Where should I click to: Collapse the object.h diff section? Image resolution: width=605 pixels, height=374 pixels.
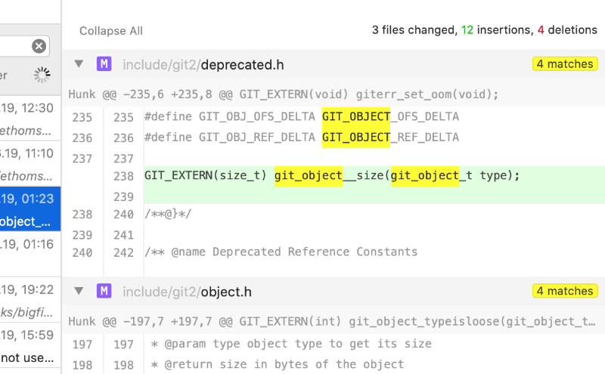click(x=79, y=291)
